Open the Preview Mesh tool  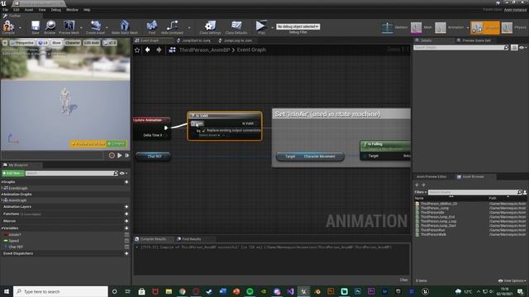click(69, 27)
